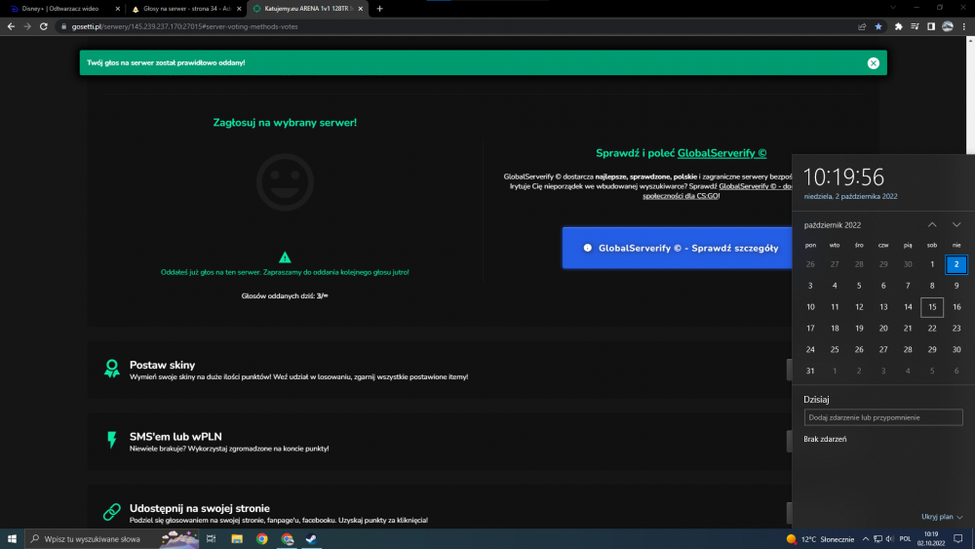
Task: Switch to the Głosy na serwer tab
Action: [x=186, y=9]
